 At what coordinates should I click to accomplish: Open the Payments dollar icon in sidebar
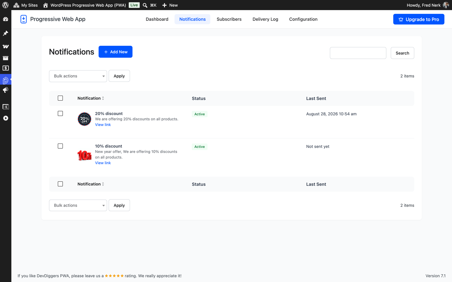coord(6,68)
